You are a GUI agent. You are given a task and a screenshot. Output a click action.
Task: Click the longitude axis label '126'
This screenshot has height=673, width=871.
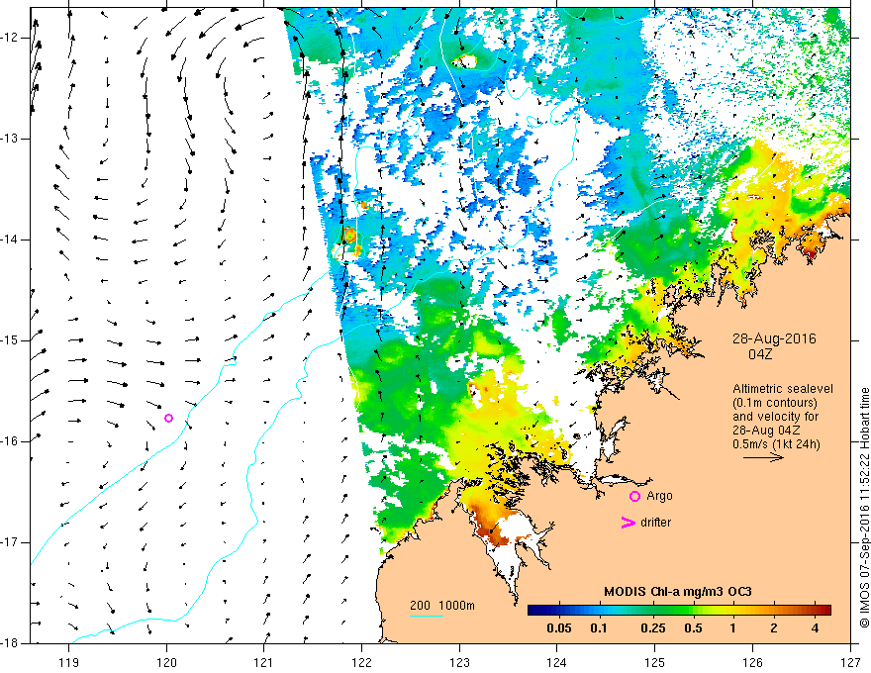coord(752,663)
